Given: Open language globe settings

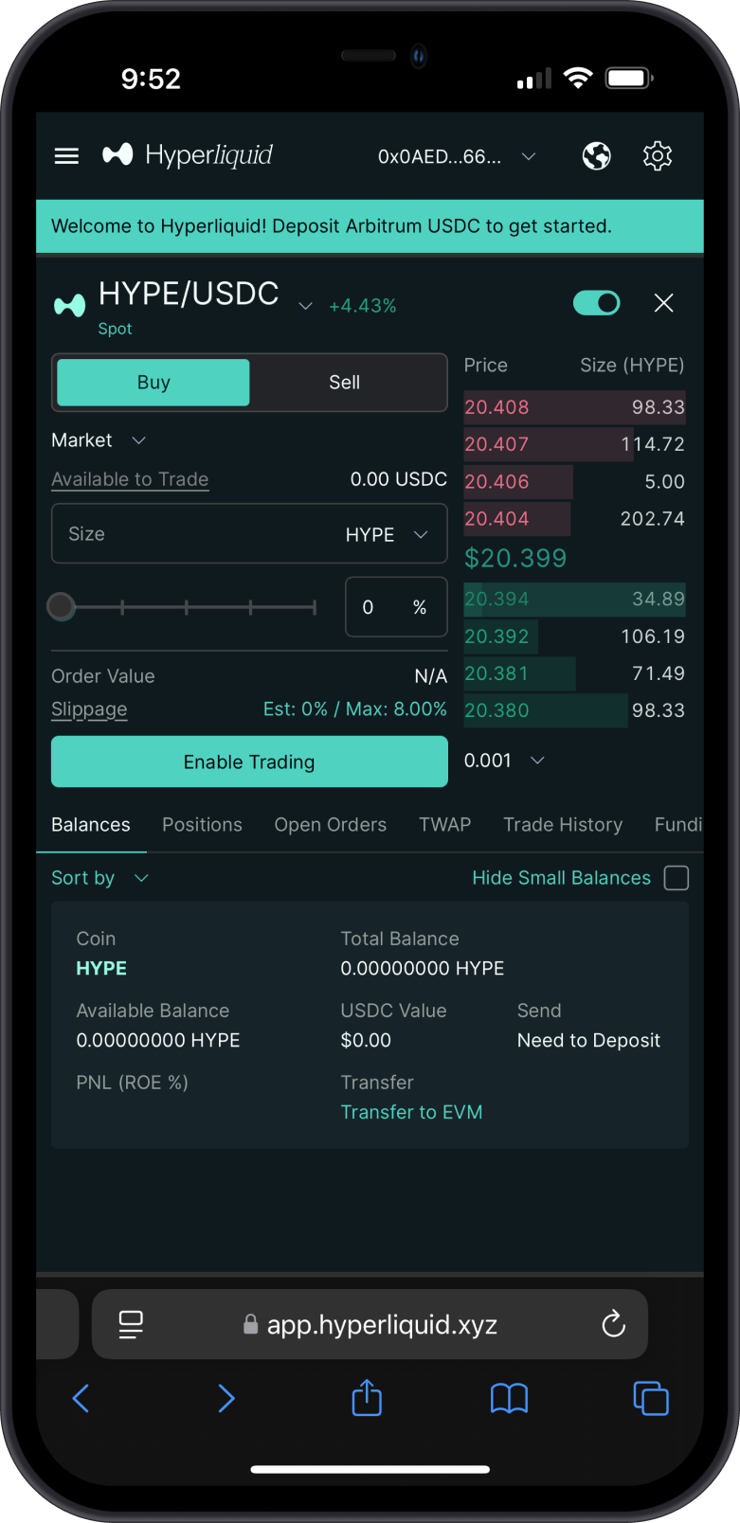Looking at the screenshot, I should (x=596, y=156).
